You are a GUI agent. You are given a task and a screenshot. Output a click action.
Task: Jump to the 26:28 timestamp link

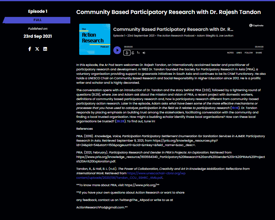(121, 121)
